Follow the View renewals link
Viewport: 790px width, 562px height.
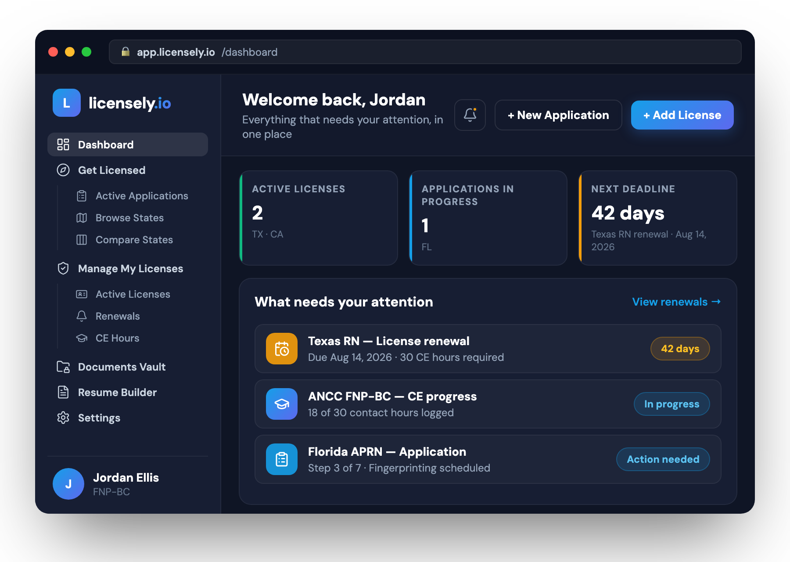(x=676, y=302)
